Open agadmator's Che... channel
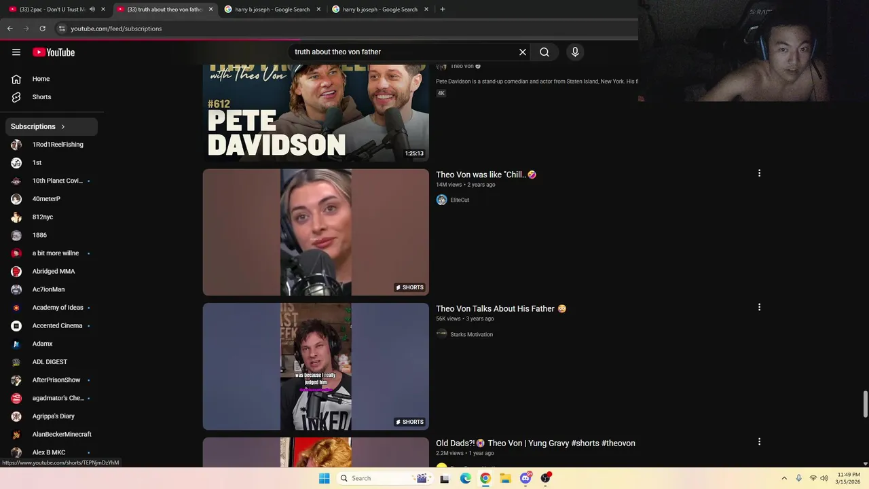Screen dimensions: 869x489 coord(52,398)
